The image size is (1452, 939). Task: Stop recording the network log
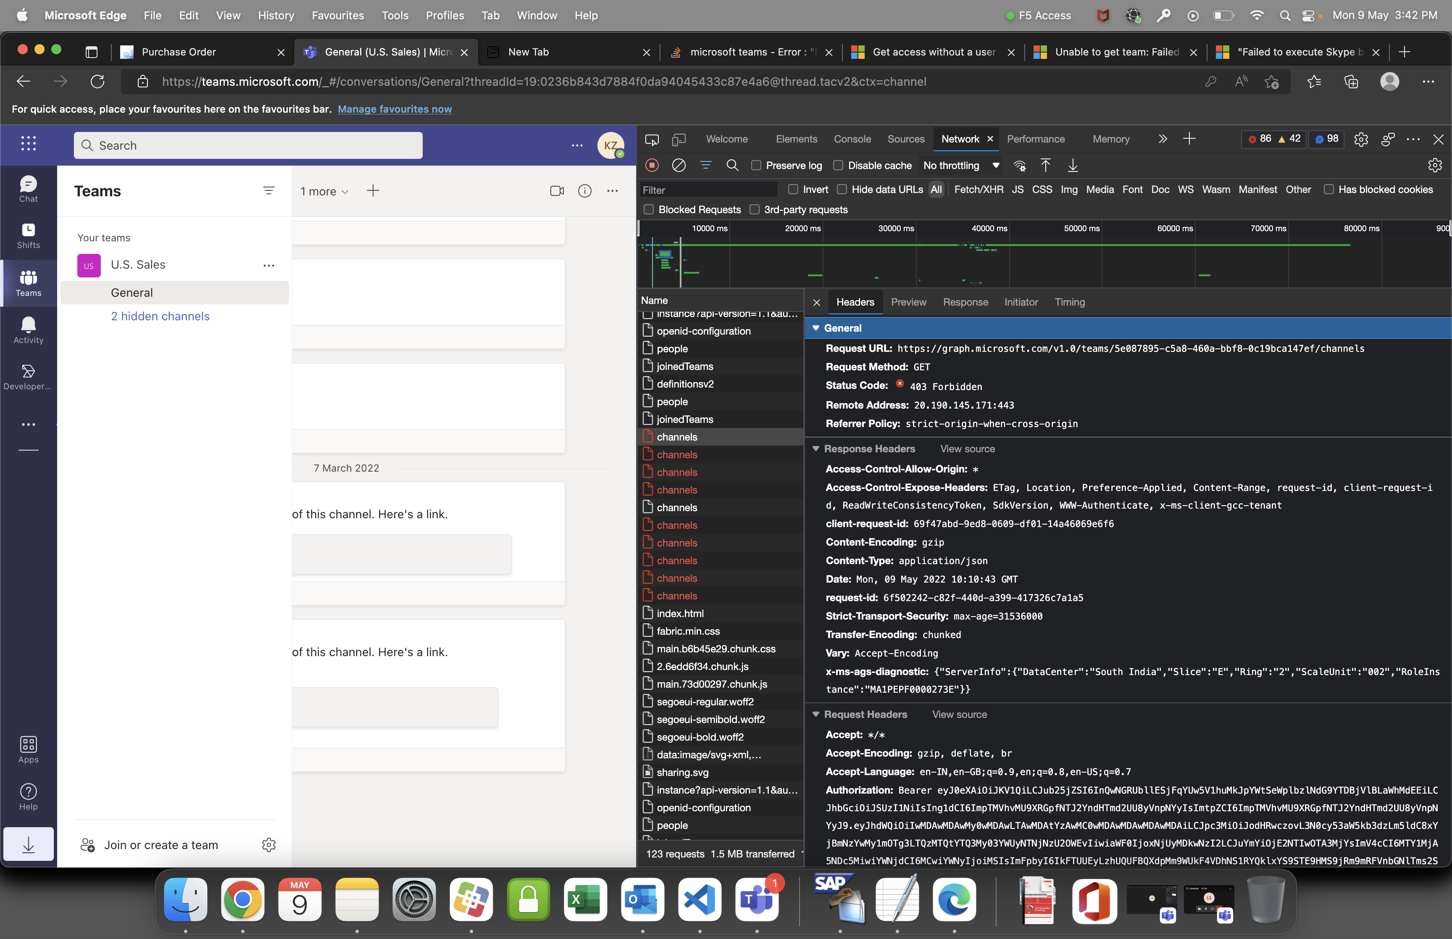(x=652, y=165)
